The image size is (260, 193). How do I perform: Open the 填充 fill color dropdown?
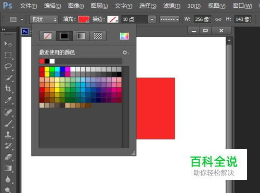click(84, 19)
